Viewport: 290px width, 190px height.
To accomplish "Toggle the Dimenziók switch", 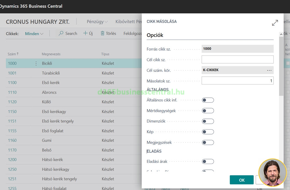I will point(208,121).
